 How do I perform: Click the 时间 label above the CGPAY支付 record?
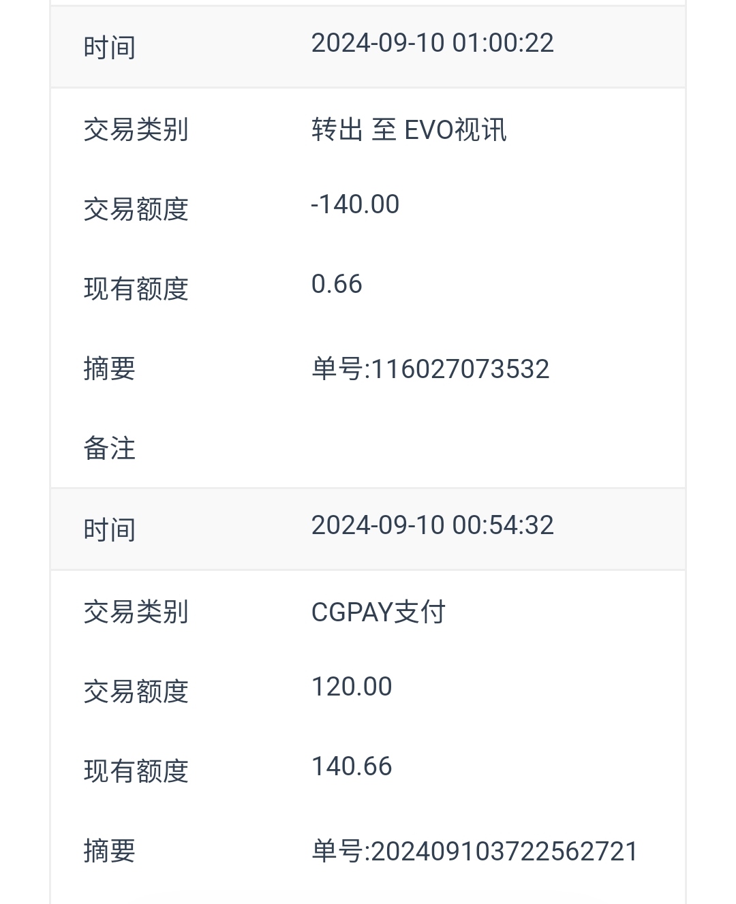[x=109, y=530]
